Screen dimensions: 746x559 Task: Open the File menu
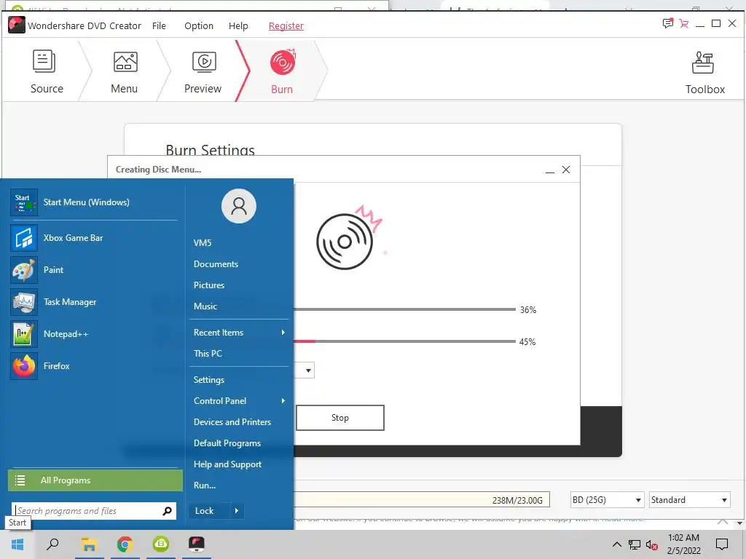(159, 25)
